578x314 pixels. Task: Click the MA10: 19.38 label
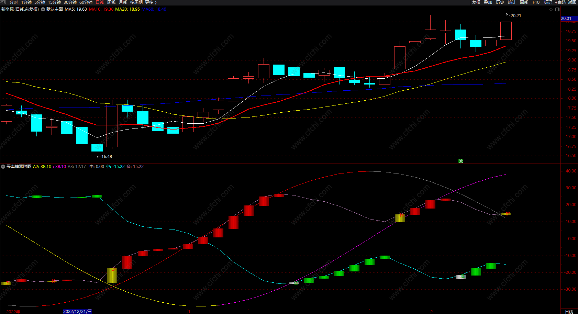click(x=101, y=9)
